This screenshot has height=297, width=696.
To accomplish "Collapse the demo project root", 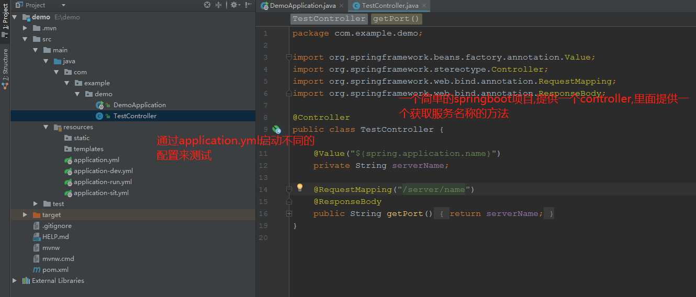I will [15, 17].
